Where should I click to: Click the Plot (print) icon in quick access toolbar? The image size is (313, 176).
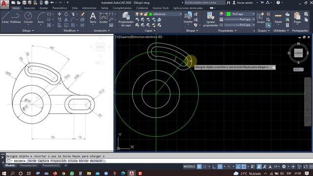pyautogui.click(x=46, y=2)
